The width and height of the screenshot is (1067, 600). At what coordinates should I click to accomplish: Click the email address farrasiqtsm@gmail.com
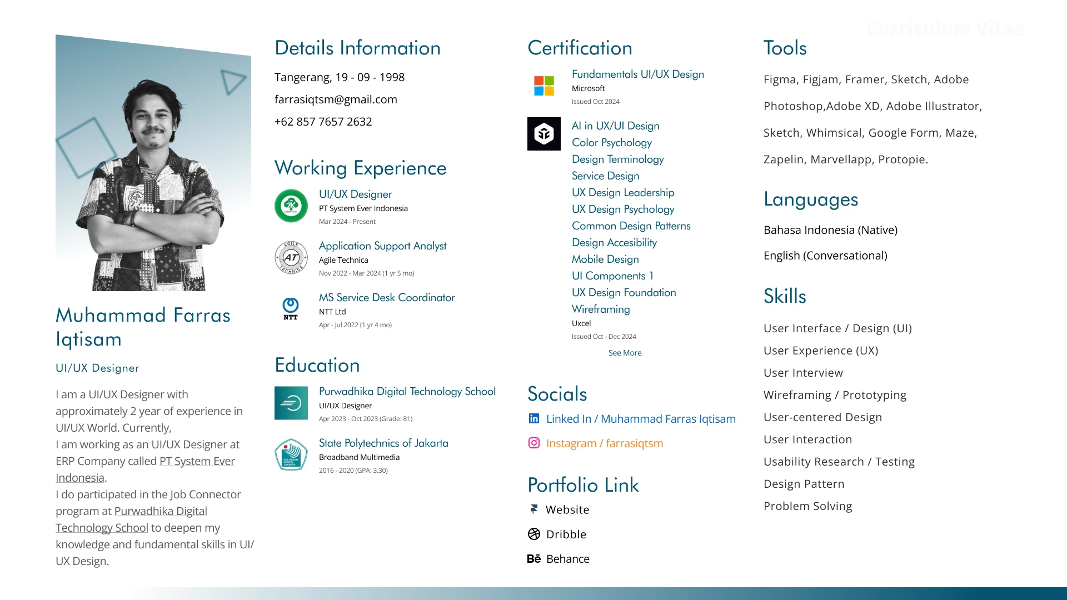pyautogui.click(x=335, y=99)
